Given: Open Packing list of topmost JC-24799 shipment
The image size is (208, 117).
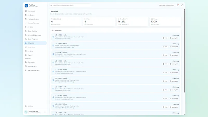Looking at the screenshot, I should click(x=174, y=55).
